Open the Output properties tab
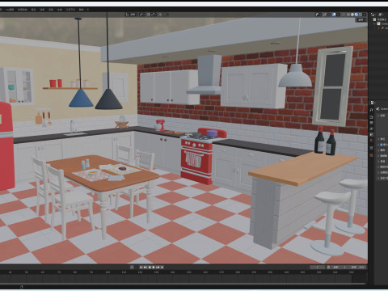Image resolution: width=388 pixels, height=291 pixels. pos(371,123)
